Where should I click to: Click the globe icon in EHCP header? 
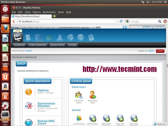(49, 38)
